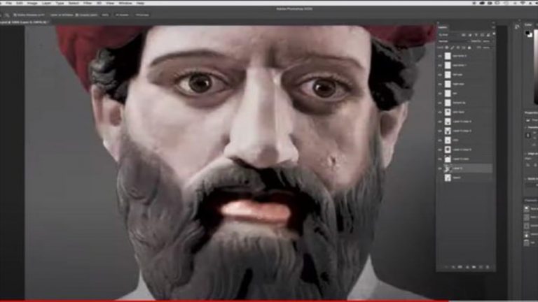Hide the topmost layer using its eye icon
The height and width of the screenshot is (302, 538).
[441, 55]
